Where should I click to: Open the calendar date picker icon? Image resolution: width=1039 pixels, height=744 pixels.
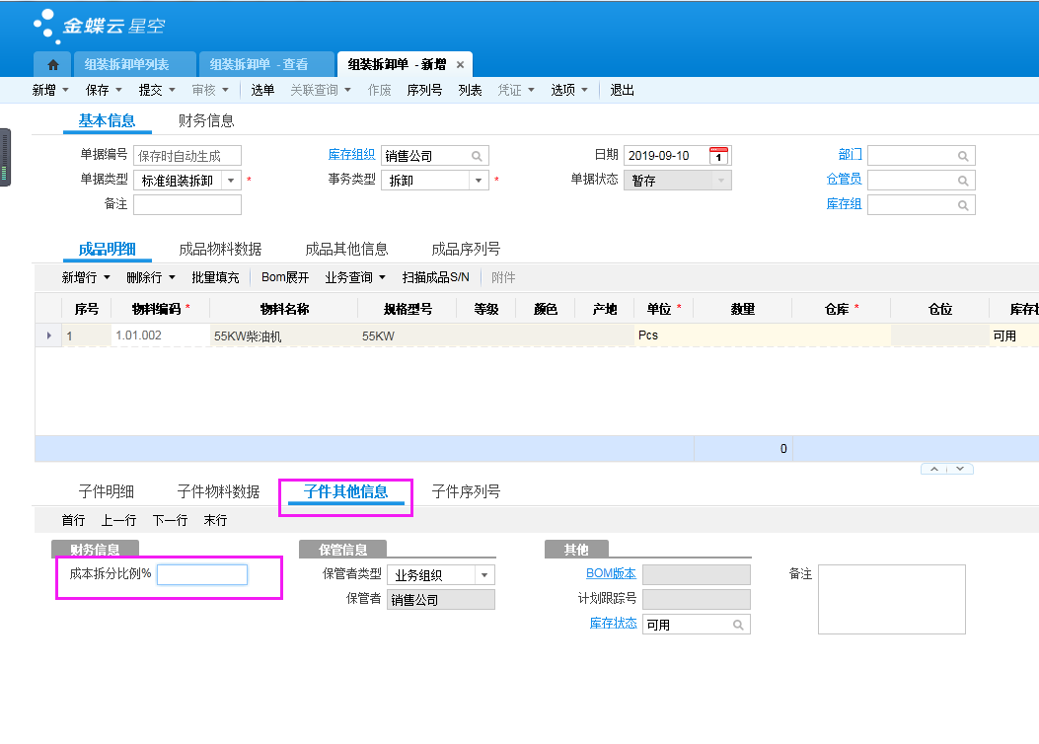[x=719, y=156]
